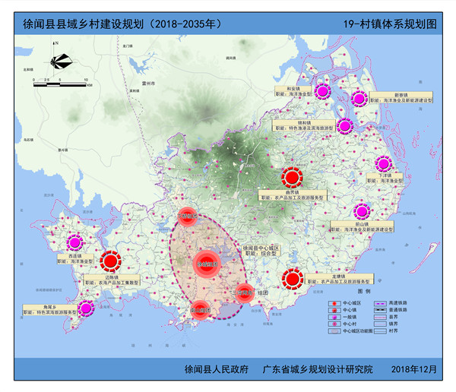This screenshot has width=456, height=392.
Task: Click the 下洋镇 magenta town marker
Action: [383, 164]
